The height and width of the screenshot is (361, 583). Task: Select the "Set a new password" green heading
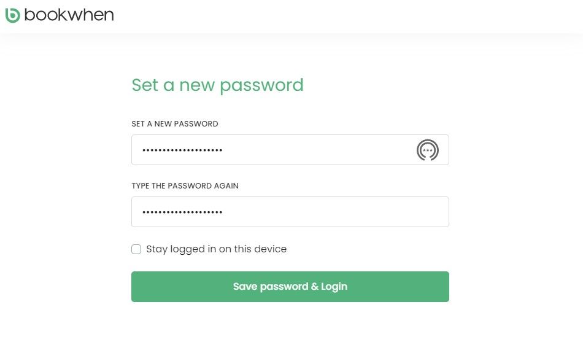pos(217,85)
